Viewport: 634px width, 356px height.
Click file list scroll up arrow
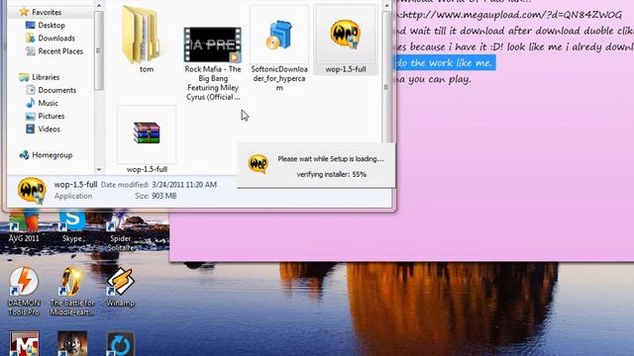386,6
